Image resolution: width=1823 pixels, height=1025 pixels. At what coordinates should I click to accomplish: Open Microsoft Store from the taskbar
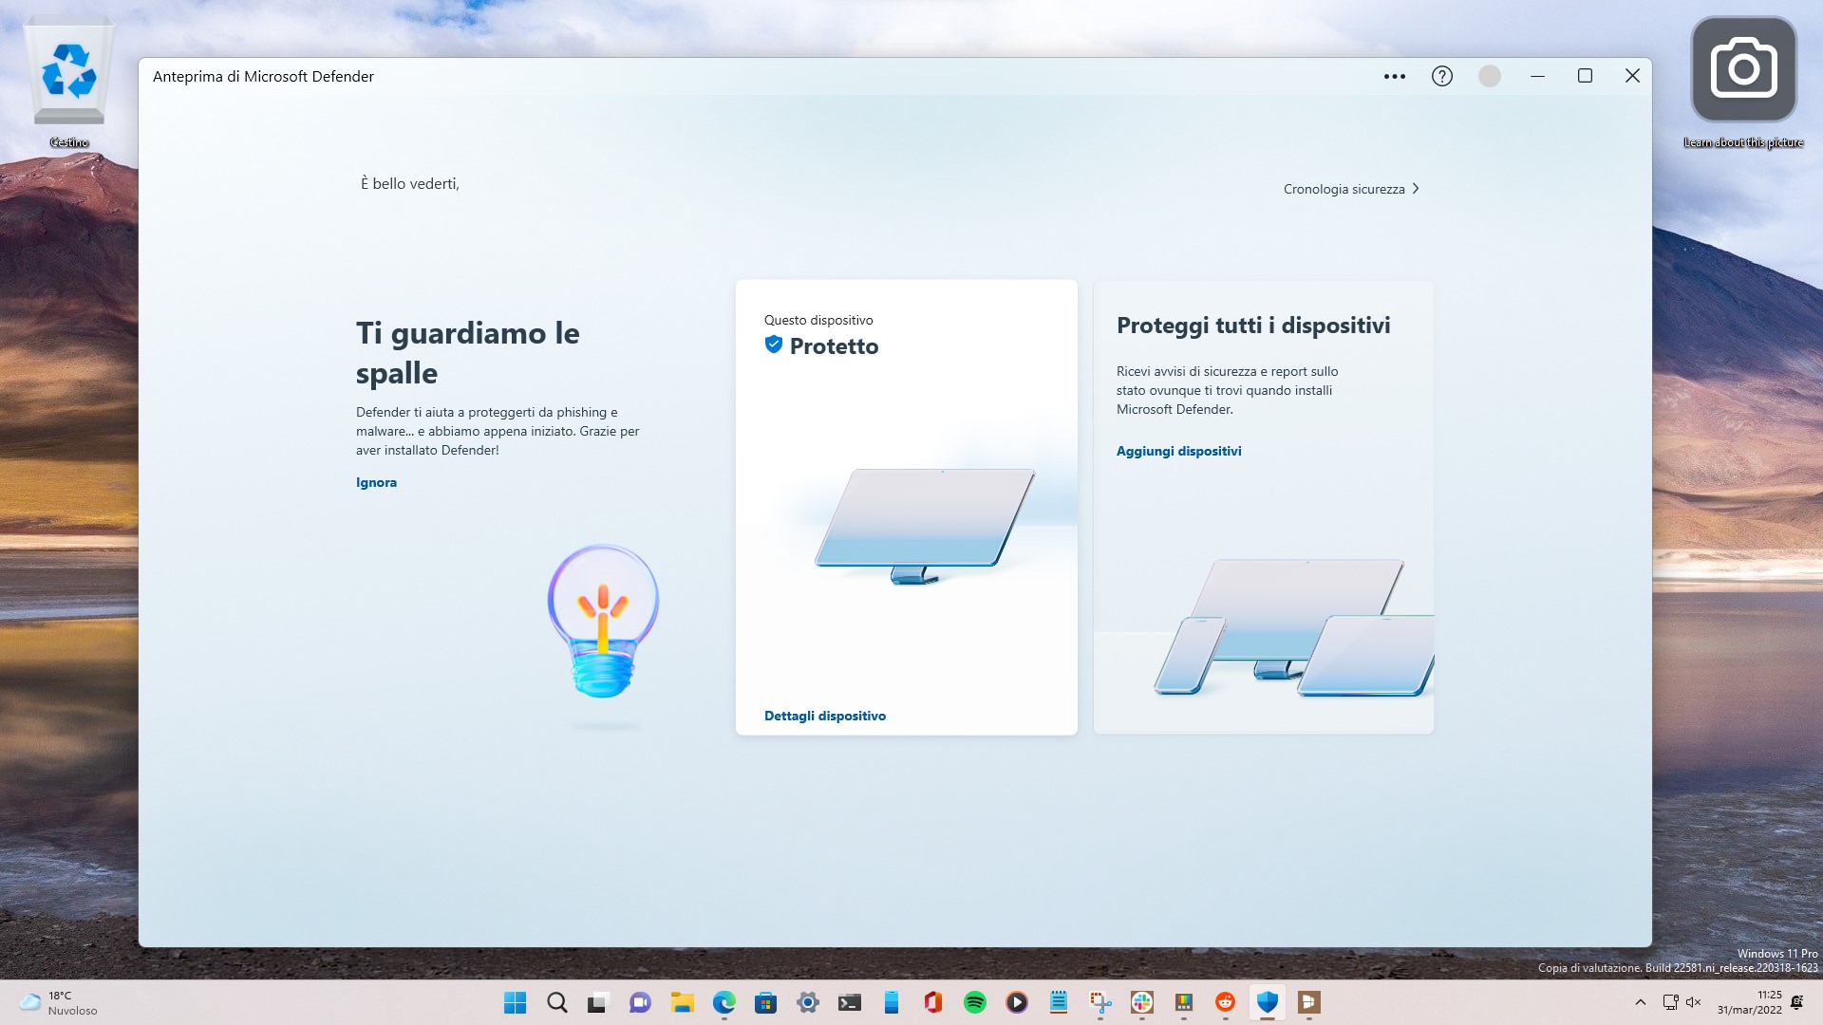pyautogui.click(x=765, y=1002)
